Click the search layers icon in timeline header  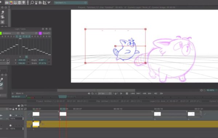point(25,109)
